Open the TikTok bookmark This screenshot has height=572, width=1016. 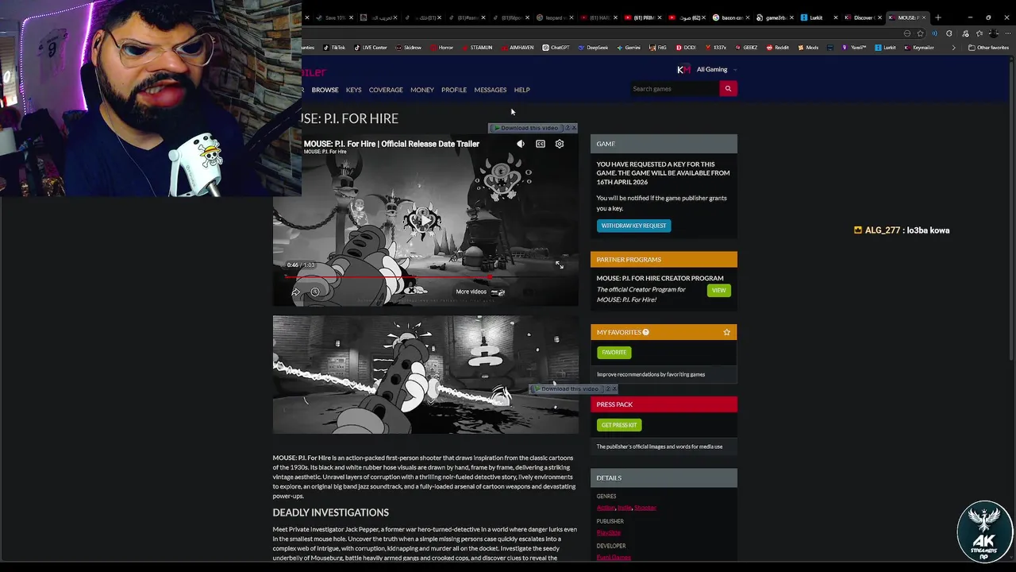[x=334, y=48]
